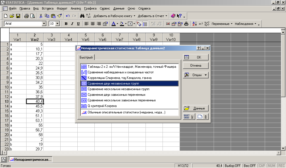
Task: Sort data with the A-Z icon
Action: coord(194,24)
